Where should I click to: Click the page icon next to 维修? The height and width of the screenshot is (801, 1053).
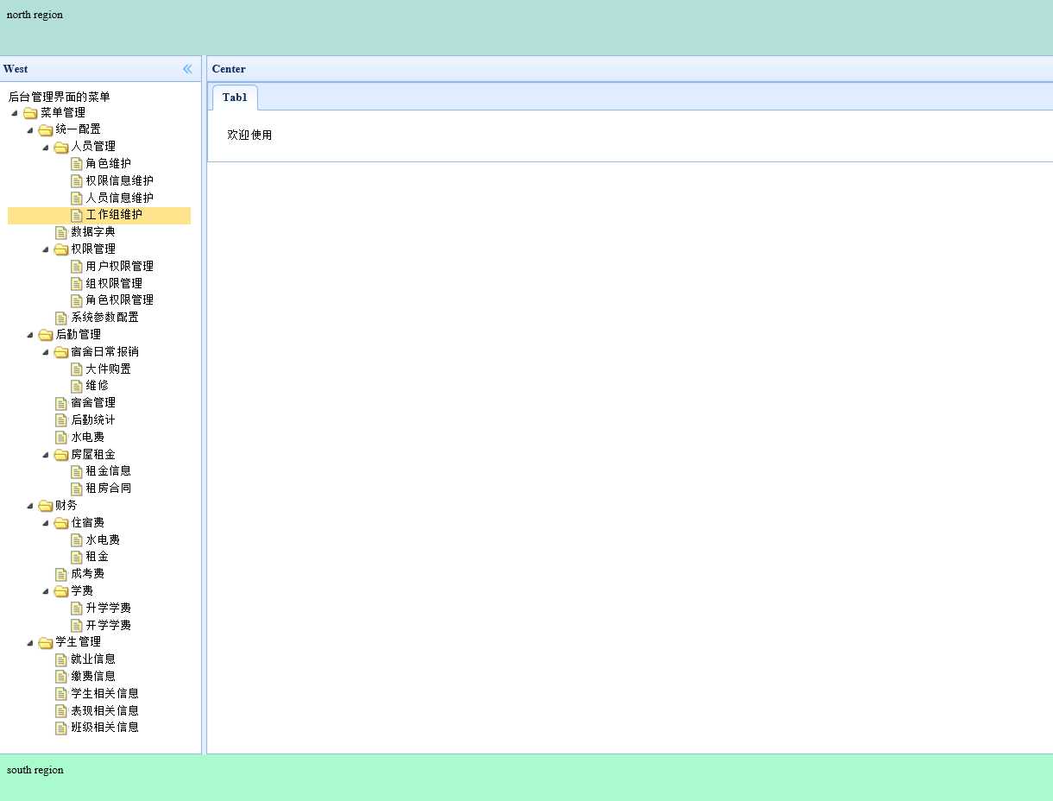(x=76, y=386)
